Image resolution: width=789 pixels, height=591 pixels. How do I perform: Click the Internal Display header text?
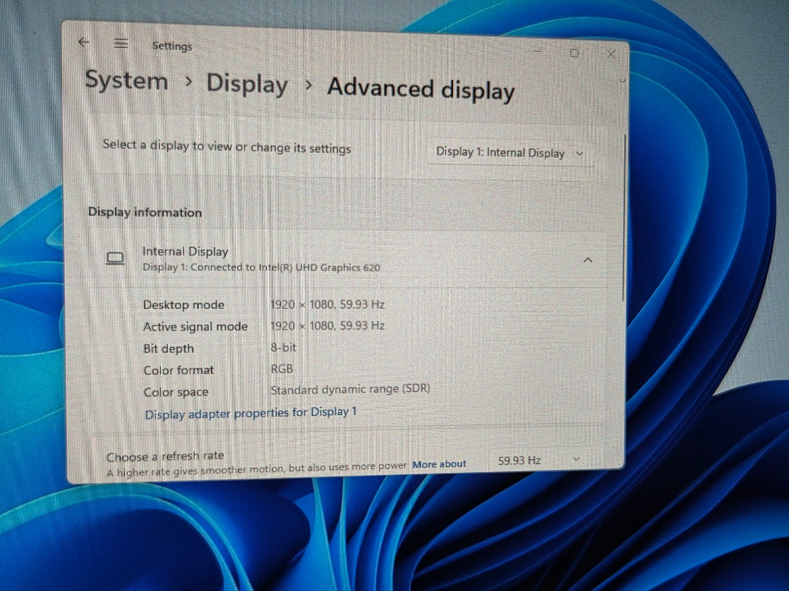pos(185,252)
